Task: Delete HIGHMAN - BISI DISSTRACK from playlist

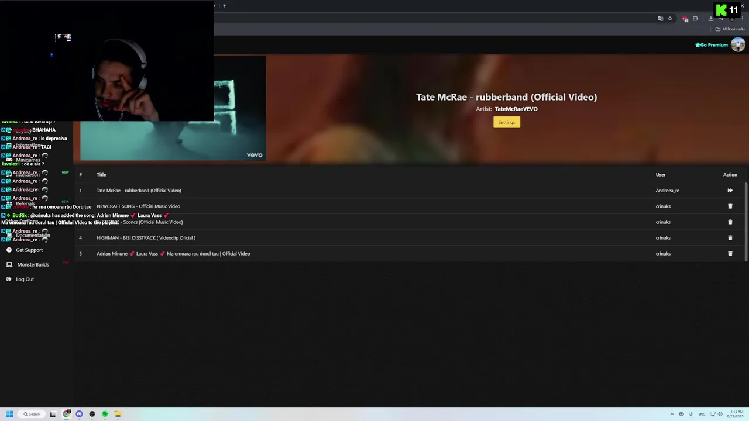Action: click(x=730, y=237)
